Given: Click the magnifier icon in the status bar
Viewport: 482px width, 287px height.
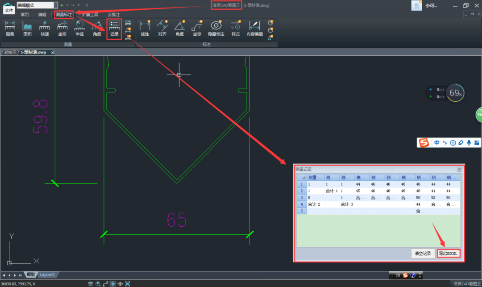Looking at the screenshot, I should [x=98, y=283].
